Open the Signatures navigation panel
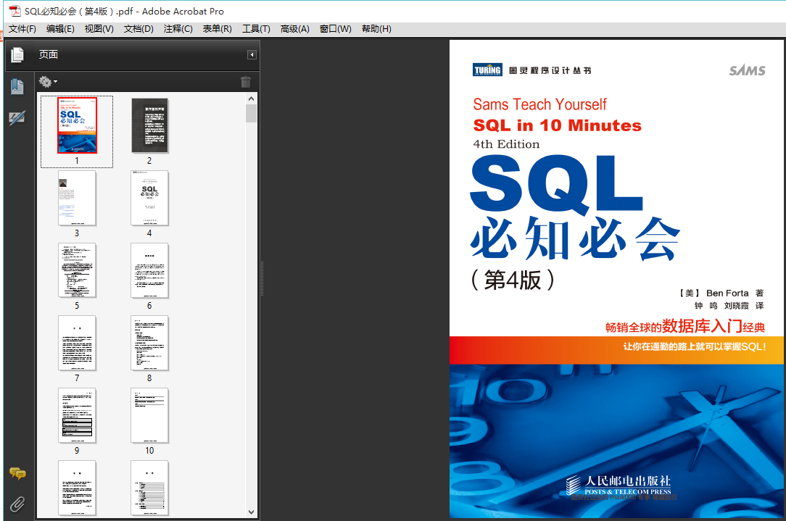 pos(17,118)
